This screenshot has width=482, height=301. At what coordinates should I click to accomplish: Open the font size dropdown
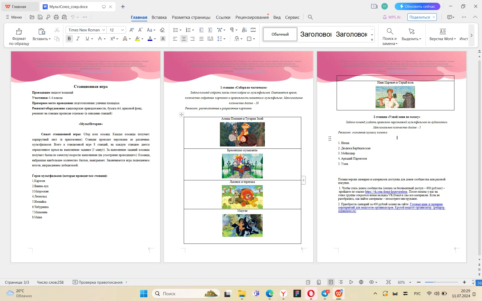123,30
